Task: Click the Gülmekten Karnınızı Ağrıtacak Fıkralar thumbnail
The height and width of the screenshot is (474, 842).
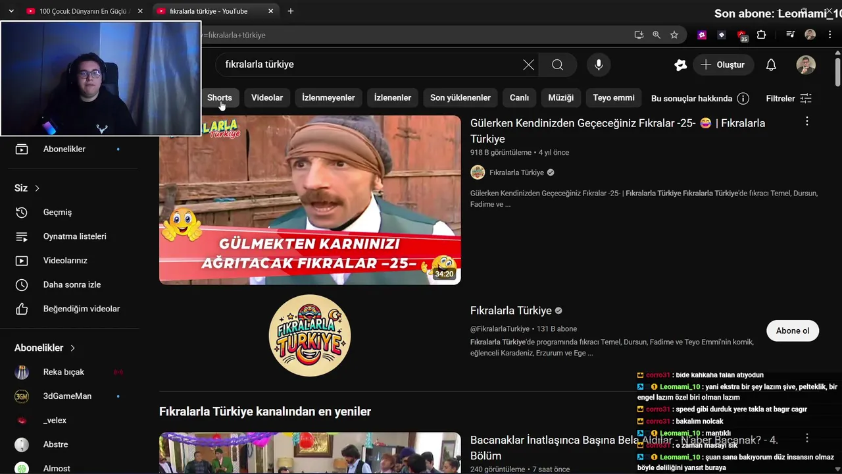Action: [310, 200]
